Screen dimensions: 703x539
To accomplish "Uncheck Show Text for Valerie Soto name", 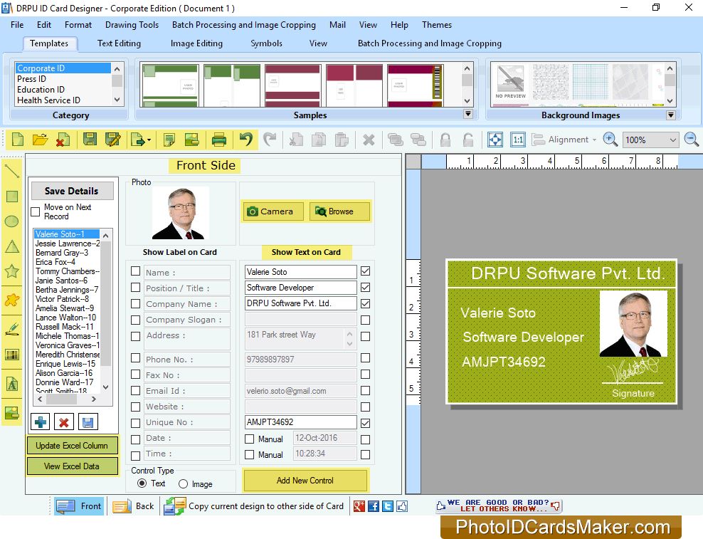I will 366,271.
